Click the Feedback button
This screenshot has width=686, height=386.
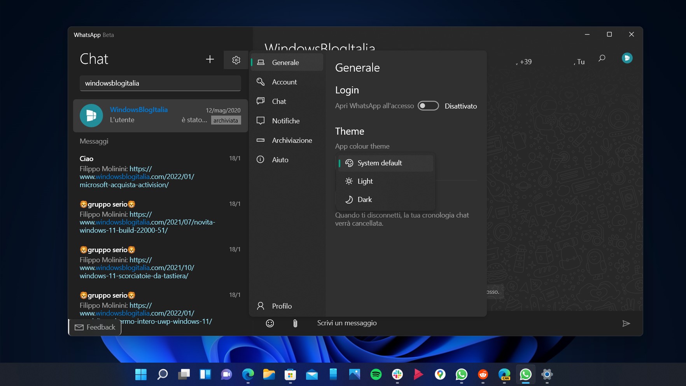(95, 327)
